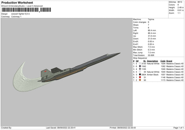The image size is (185, 130).
Task: Click the red swatch for 31 stitches
Action: coord(140,77)
